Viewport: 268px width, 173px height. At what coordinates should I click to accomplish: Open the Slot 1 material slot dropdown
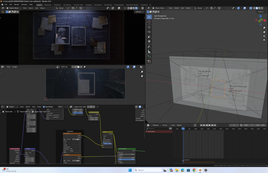click(x=63, y=107)
